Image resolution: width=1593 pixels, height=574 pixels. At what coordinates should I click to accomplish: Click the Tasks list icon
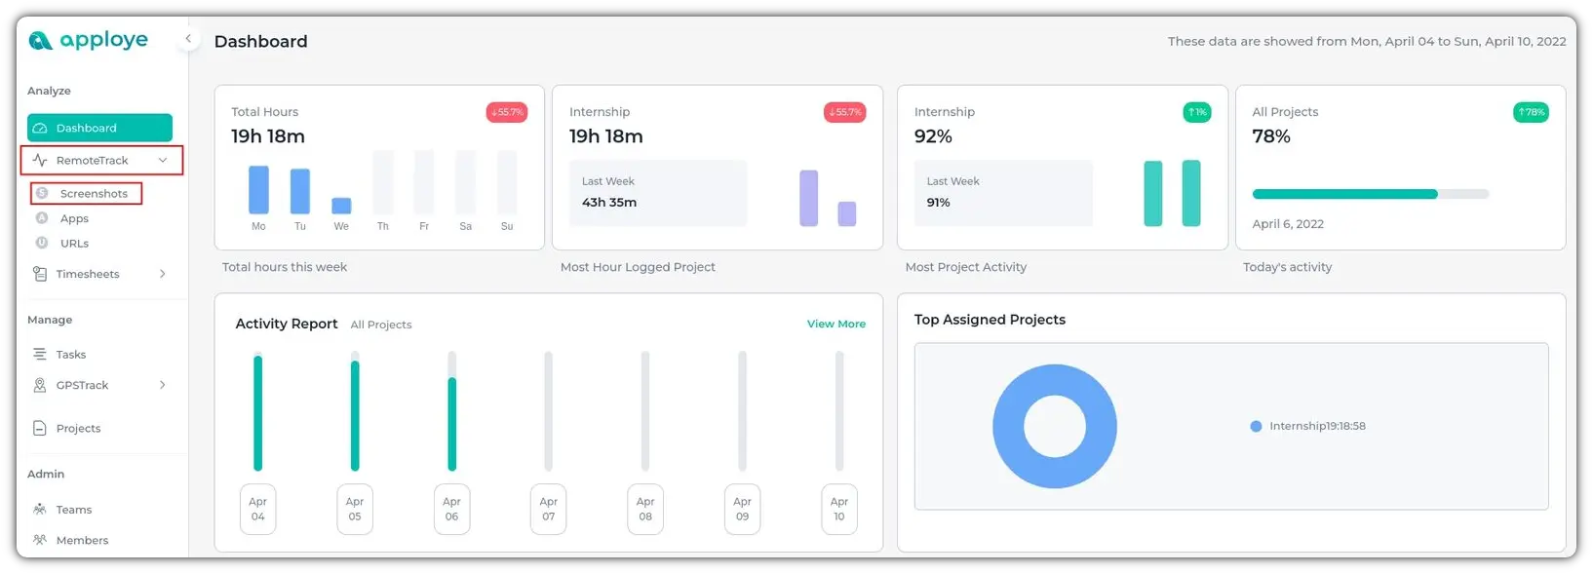(40, 355)
